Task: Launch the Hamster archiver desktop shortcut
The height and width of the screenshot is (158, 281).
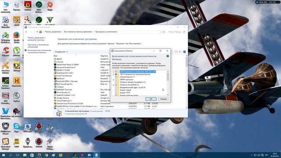Action: pos(17,82)
